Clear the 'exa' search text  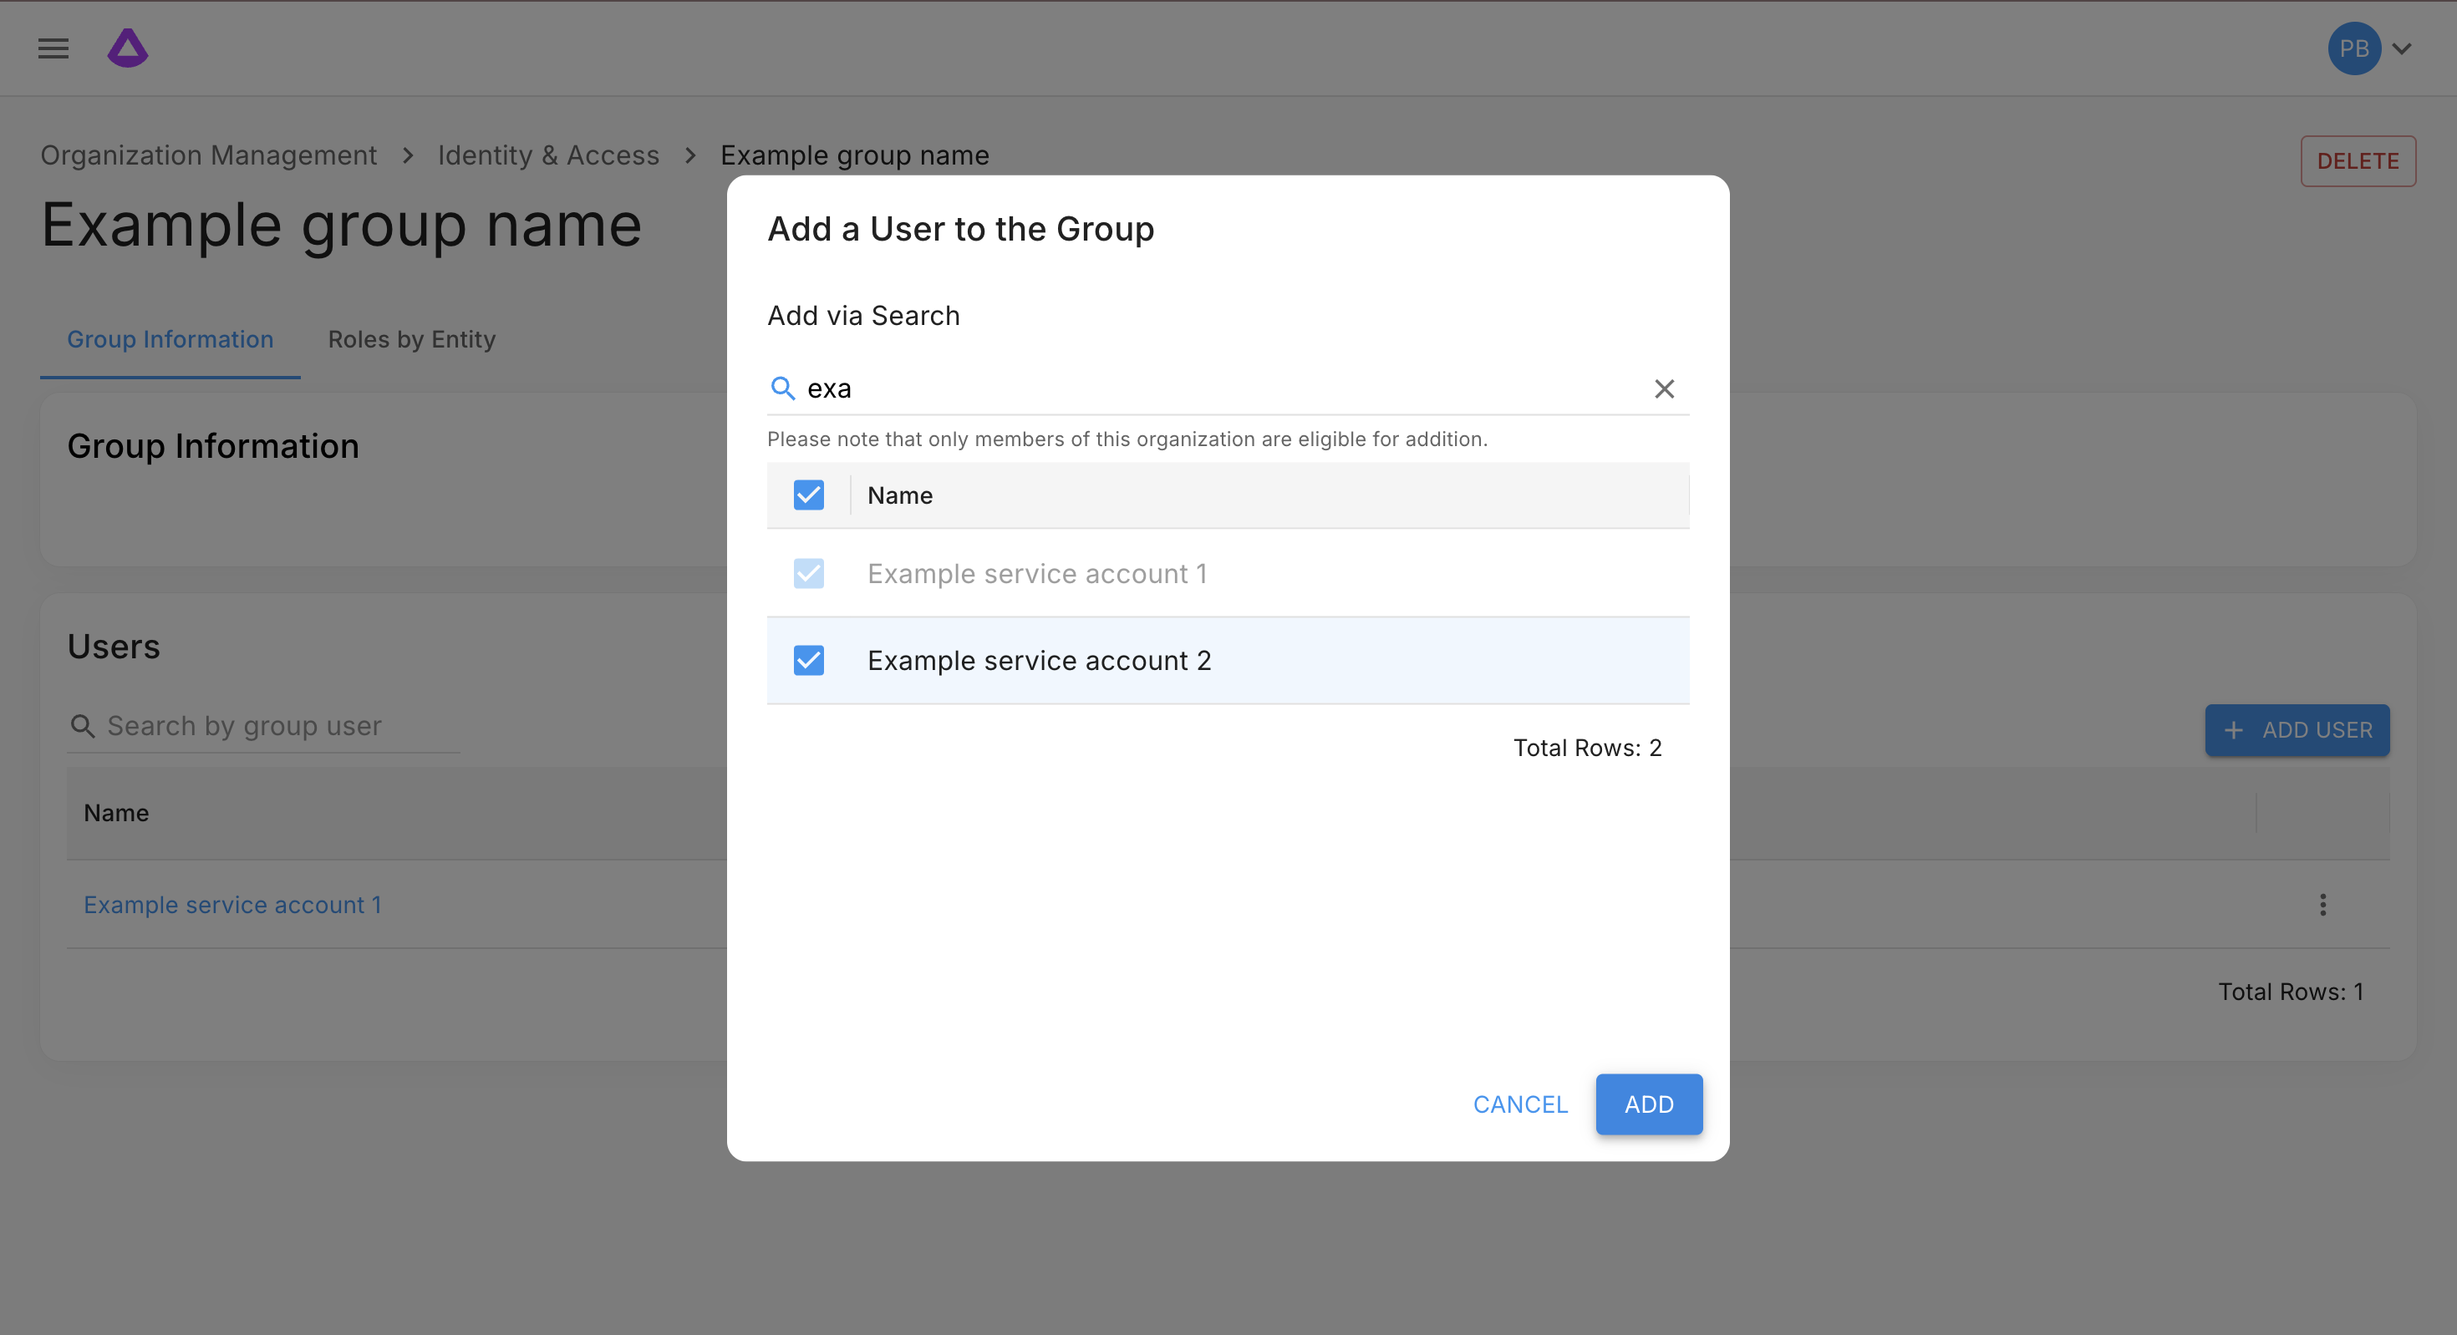point(1663,389)
